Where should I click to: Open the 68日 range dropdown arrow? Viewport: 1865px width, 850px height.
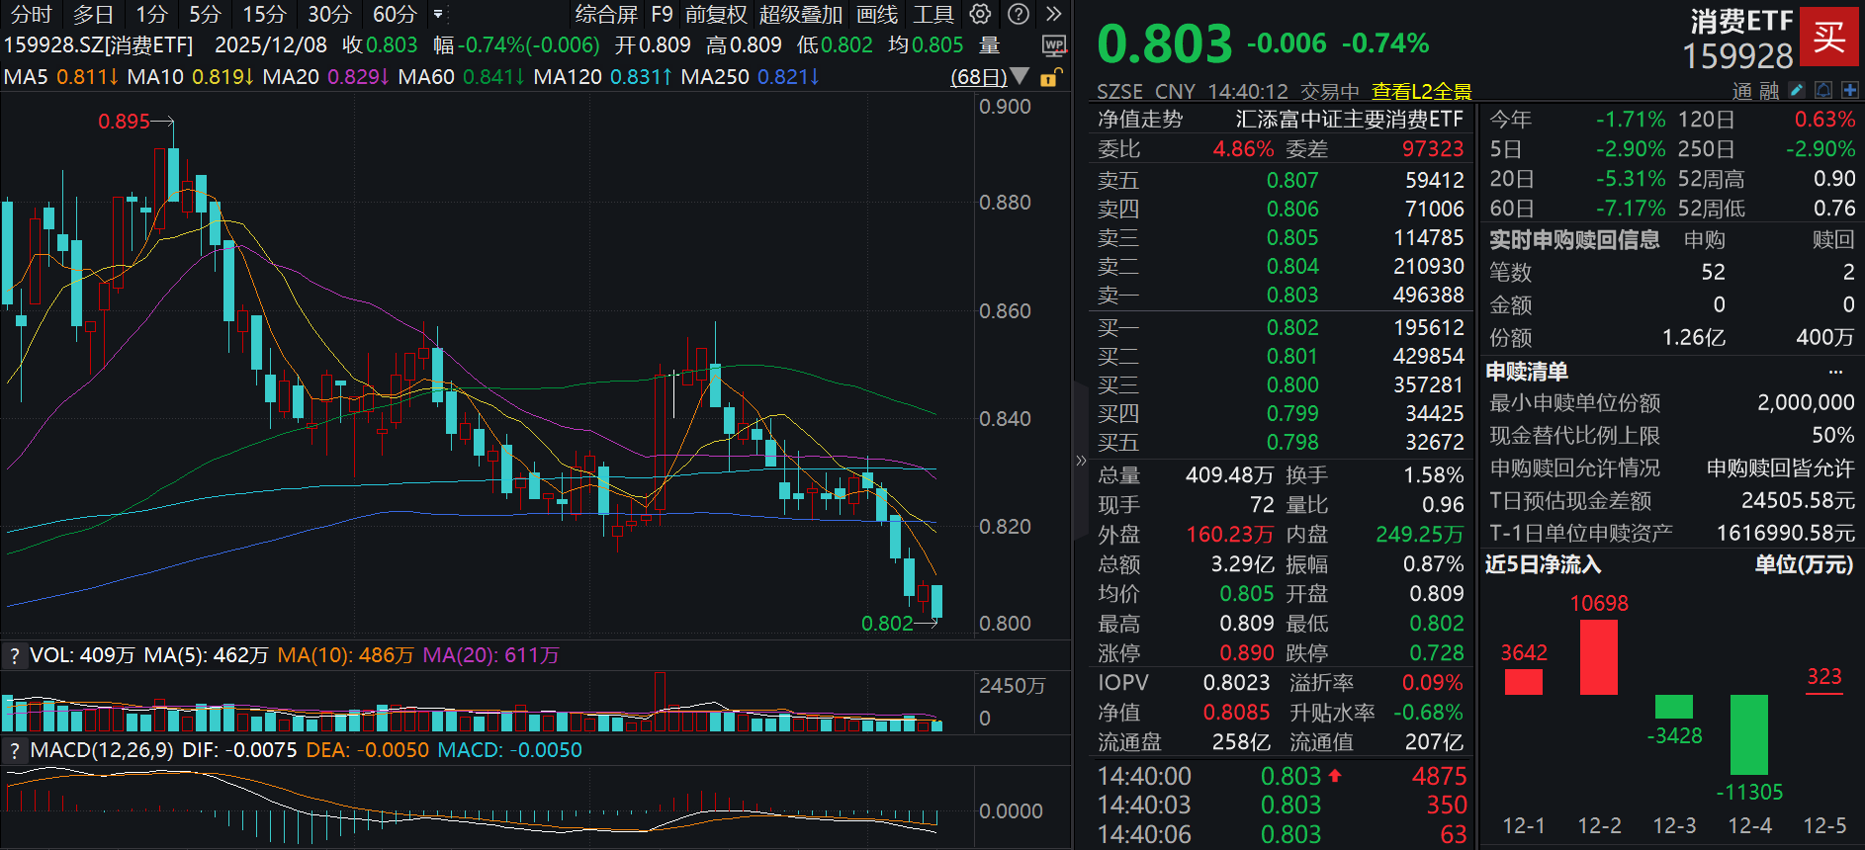(x=1021, y=76)
